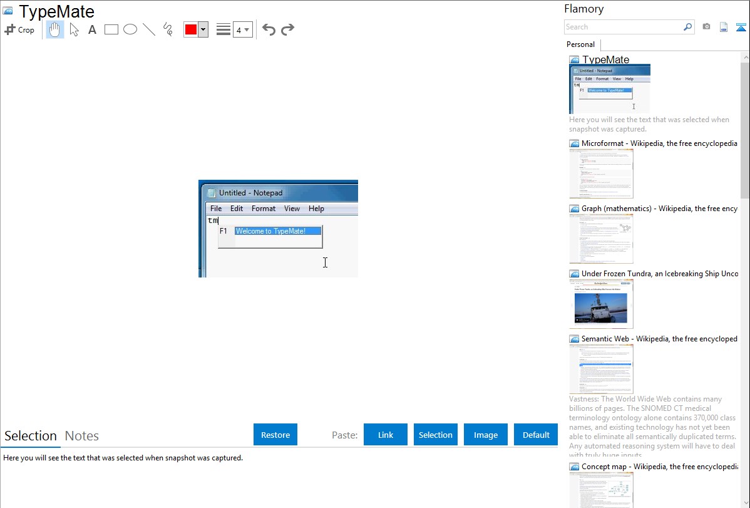Click the Under Frozen Tundra title text

coord(660,273)
